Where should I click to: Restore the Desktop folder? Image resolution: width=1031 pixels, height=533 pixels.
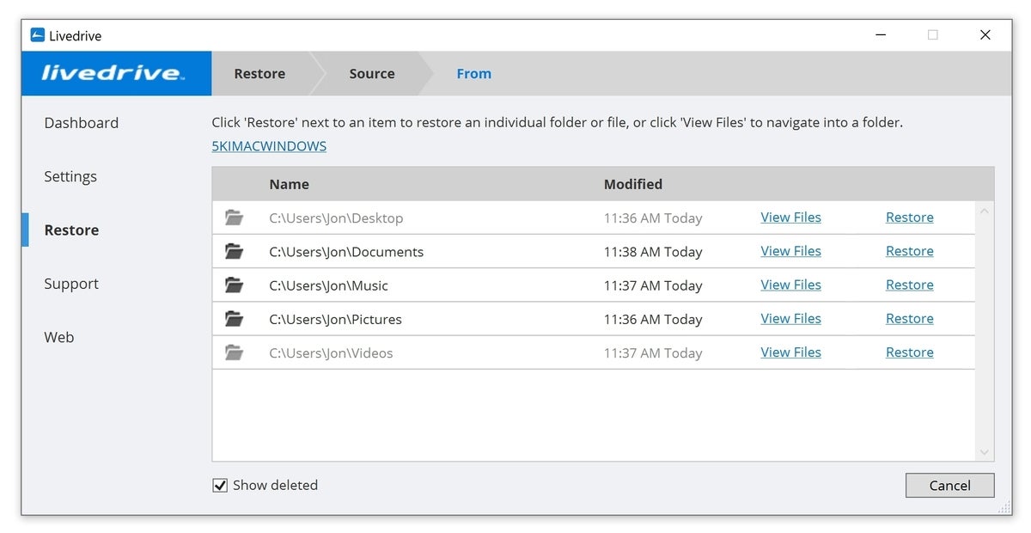coord(910,217)
